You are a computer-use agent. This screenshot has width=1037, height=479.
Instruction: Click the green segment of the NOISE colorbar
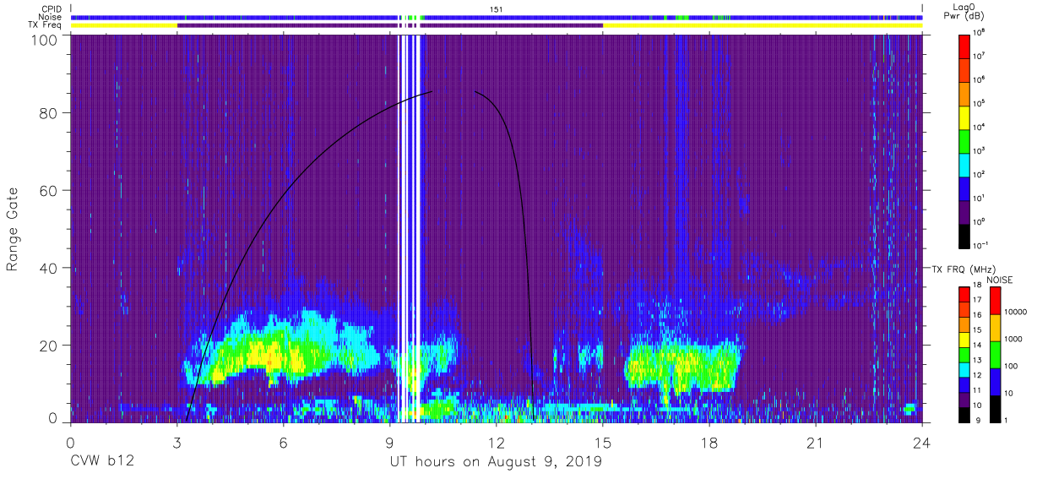coord(995,354)
